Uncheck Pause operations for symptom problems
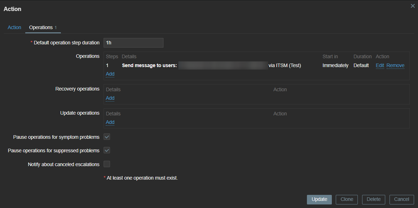Viewport: 418px width, 208px height. 107,137
